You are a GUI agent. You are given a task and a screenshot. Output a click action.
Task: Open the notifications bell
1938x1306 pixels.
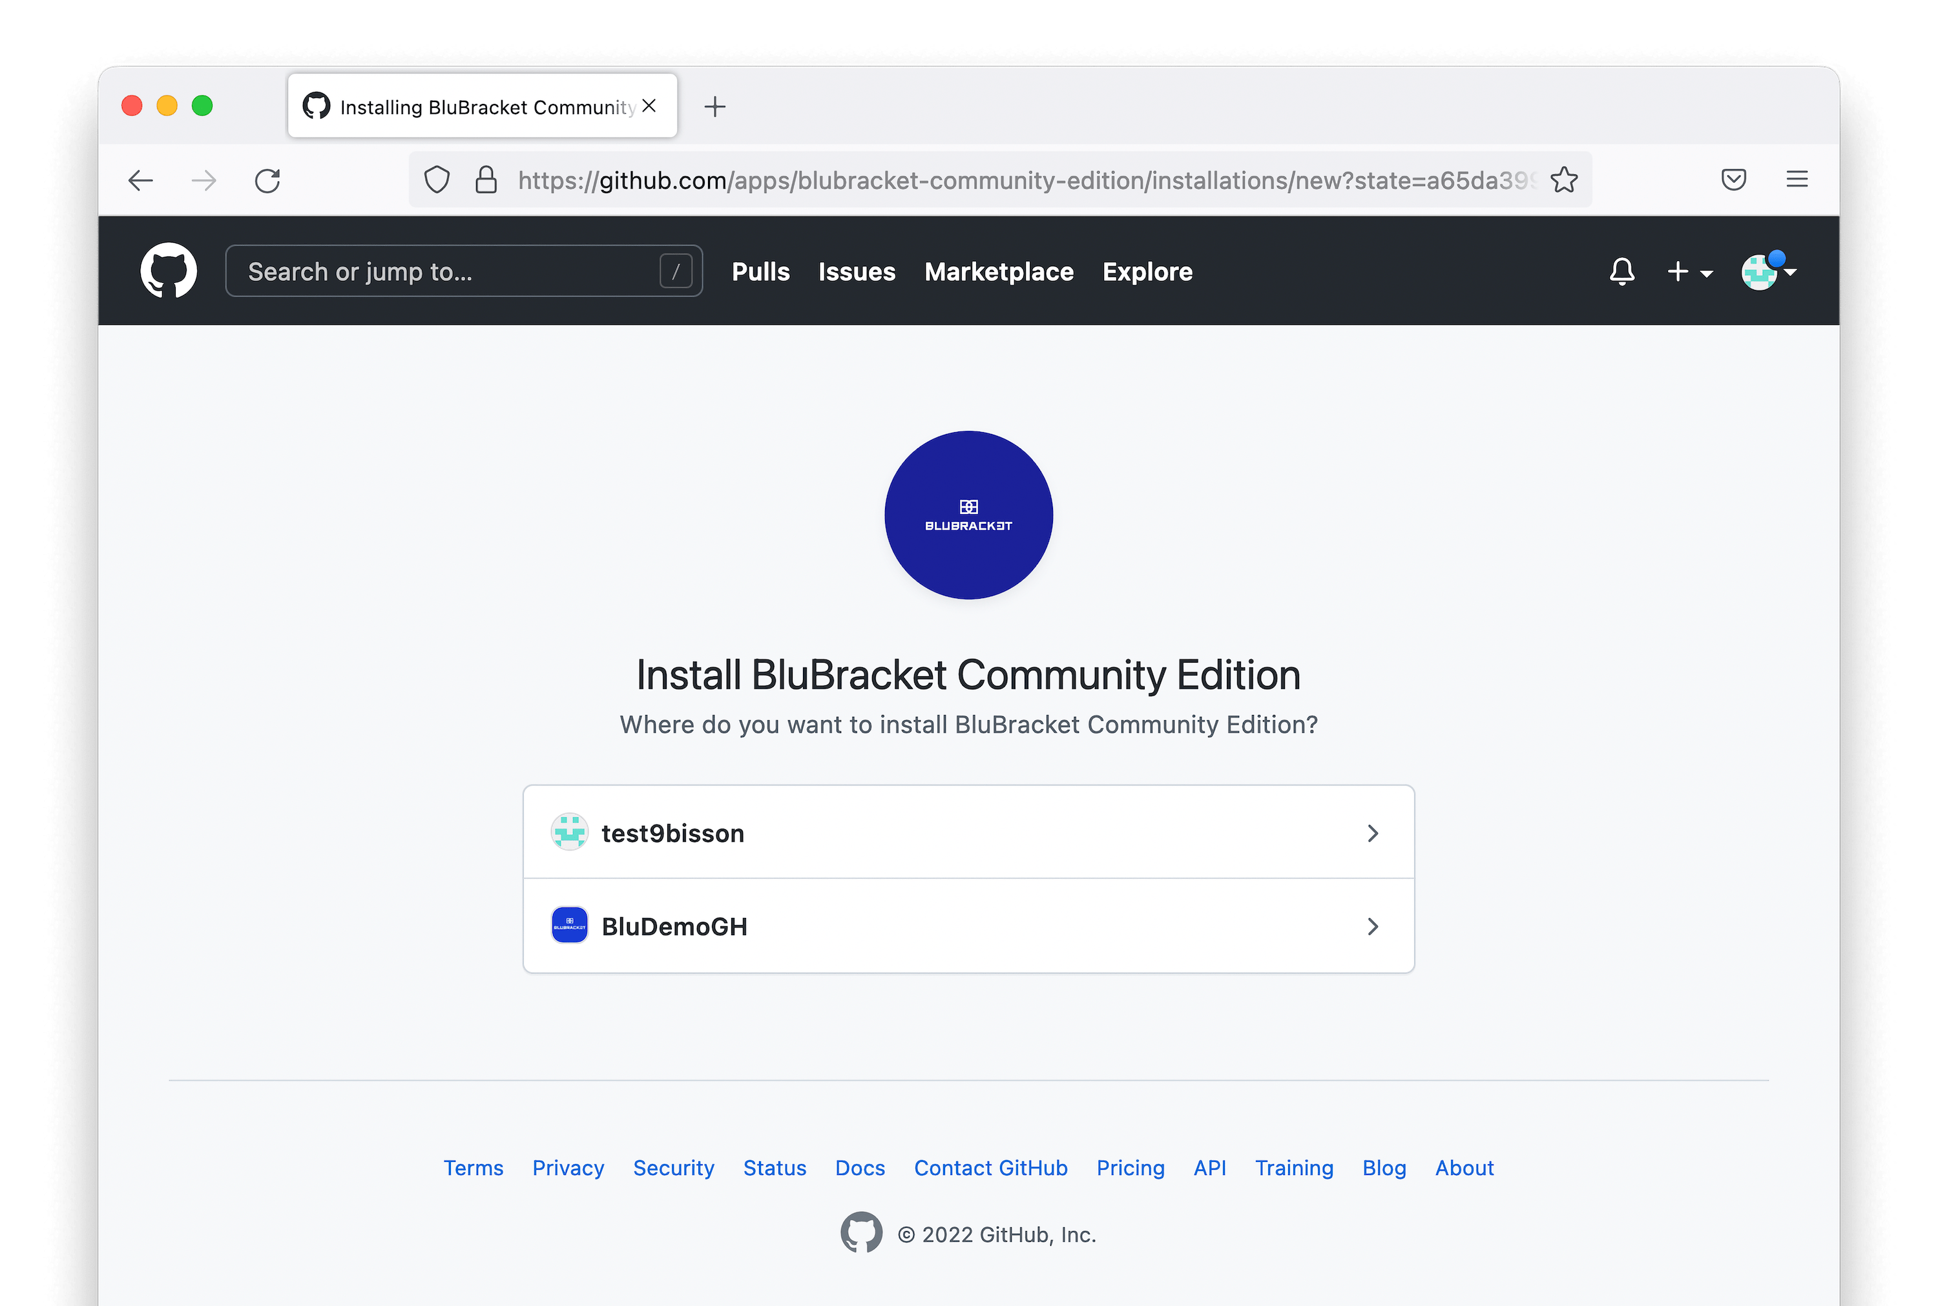(x=1621, y=271)
